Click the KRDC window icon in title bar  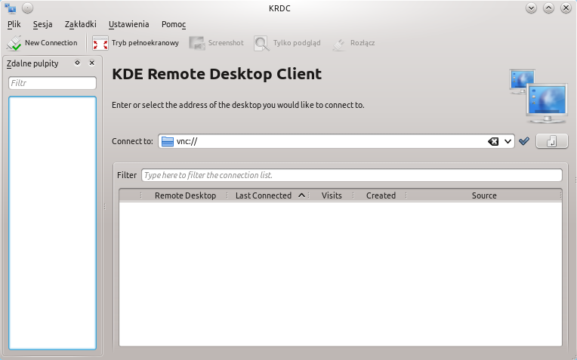tap(11, 8)
